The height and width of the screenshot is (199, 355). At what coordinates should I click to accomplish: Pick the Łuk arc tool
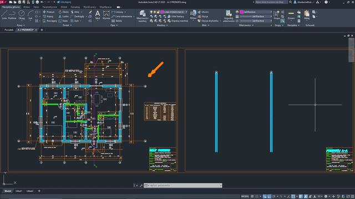[31, 15]
